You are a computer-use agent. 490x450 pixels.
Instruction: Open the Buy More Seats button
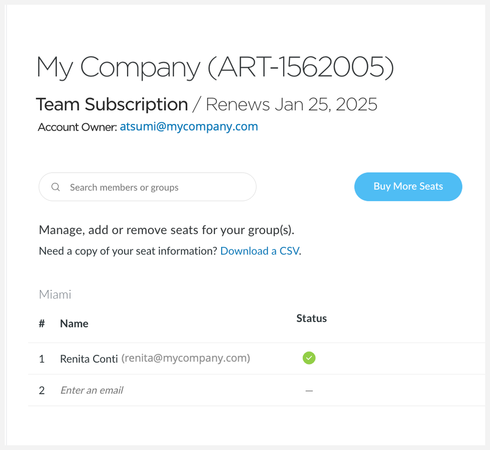pyautogui.click(x=408, y=186)
